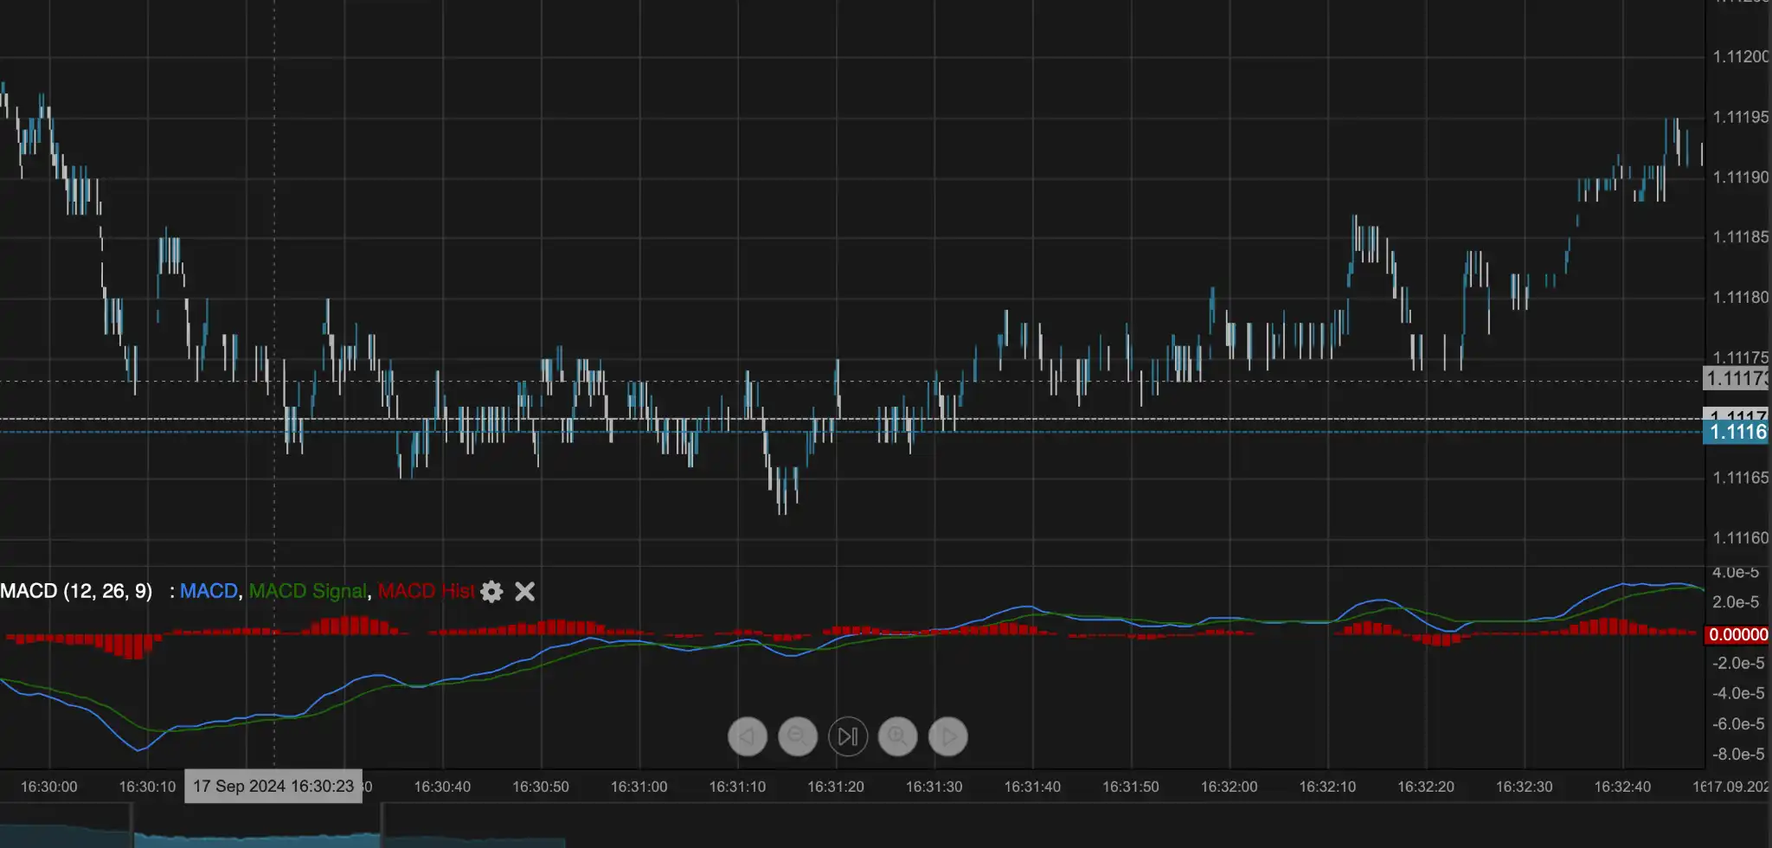
Task: Click the 16:31:00 time axis label
Action: [x=639, y=787]
